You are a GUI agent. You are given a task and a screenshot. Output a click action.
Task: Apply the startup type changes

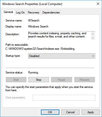point(91,112)
